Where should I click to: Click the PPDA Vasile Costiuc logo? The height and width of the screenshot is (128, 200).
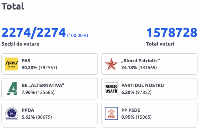(x=12, y=113)
